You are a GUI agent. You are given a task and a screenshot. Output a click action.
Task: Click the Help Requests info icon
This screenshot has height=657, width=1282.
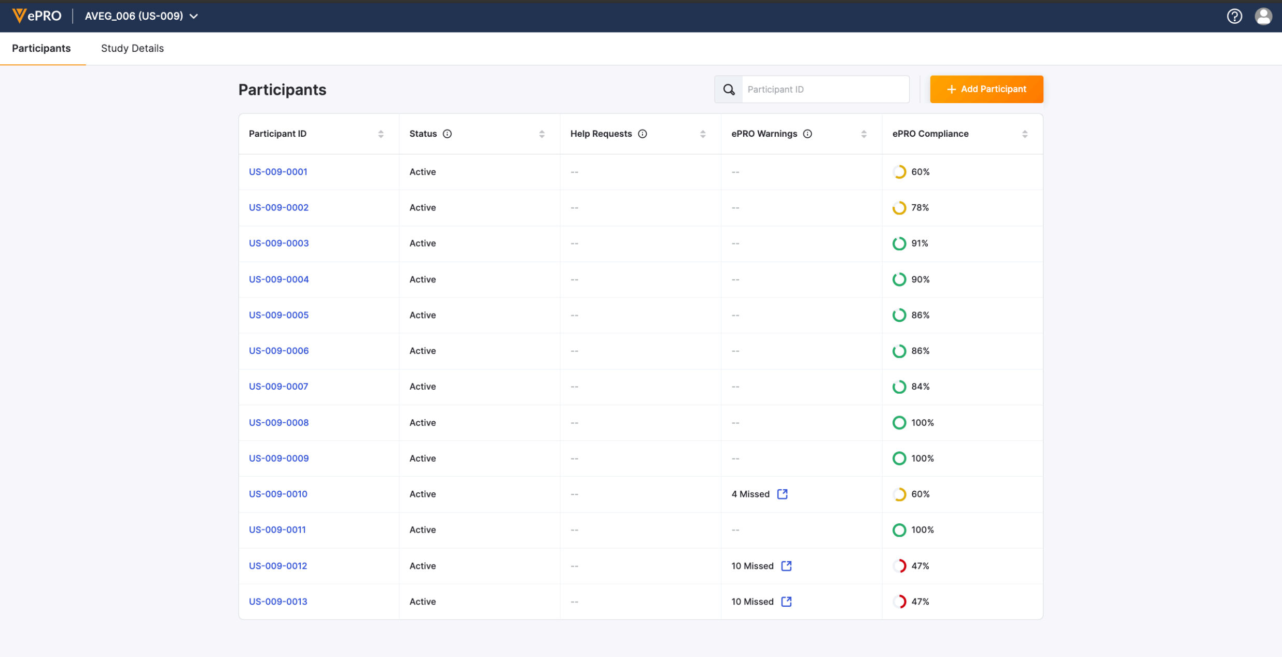[x=643, y=134]
